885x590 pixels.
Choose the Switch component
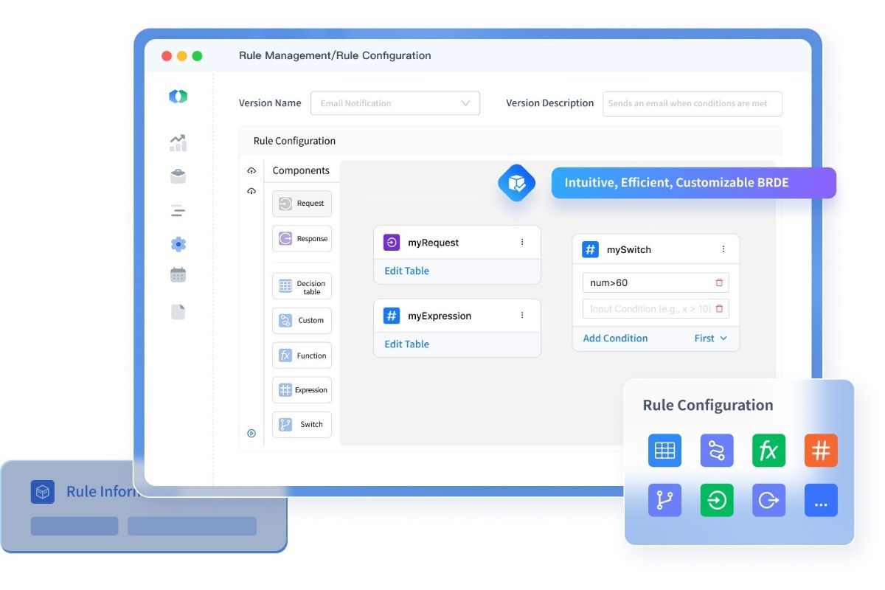coord(302,424)
